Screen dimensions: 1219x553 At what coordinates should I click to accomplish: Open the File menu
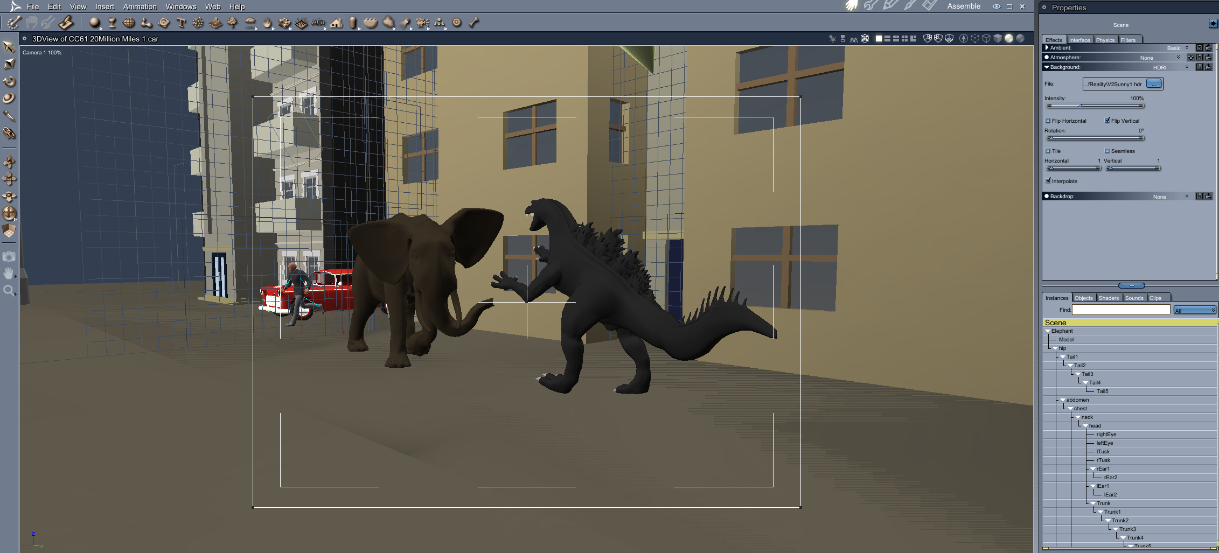point(33,6)
